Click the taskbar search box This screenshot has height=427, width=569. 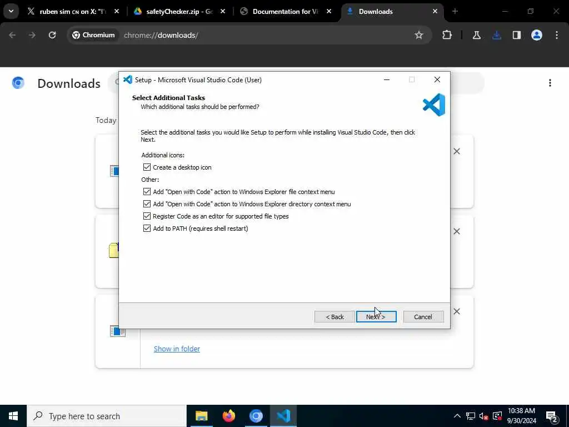click(107, 416)
